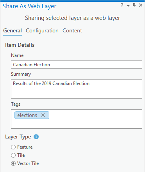Close the Share As Web Layer pane
The width and height of the screenshot is (145, 172).
141,5
